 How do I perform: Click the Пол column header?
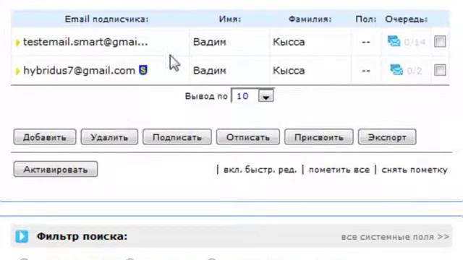point(366,19)
